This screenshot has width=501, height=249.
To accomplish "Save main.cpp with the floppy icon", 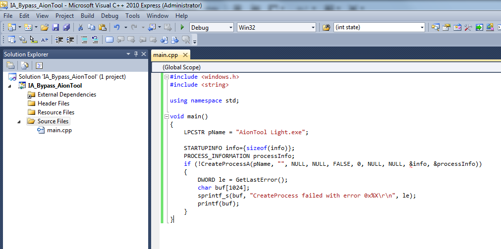I will pyautogui.click(x=56, y=27).
